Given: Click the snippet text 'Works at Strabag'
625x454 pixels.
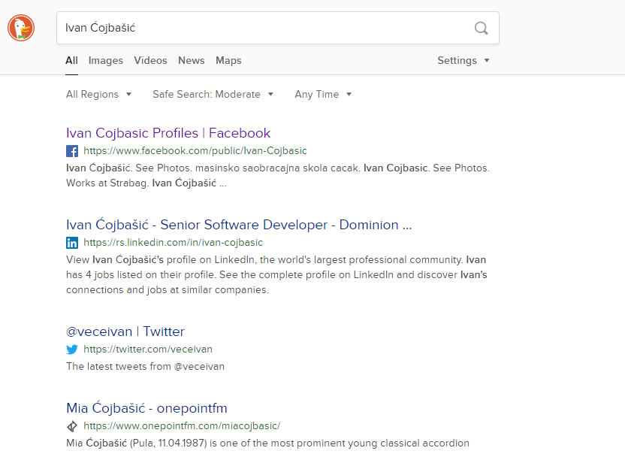Looking at the screenshot, I should click(x=107, y=183).
